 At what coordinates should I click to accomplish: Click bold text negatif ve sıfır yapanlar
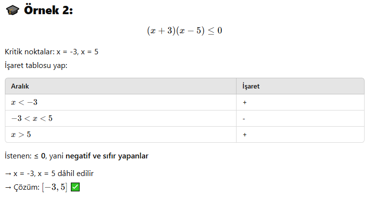pyautogui.click(x=107, y=156)
